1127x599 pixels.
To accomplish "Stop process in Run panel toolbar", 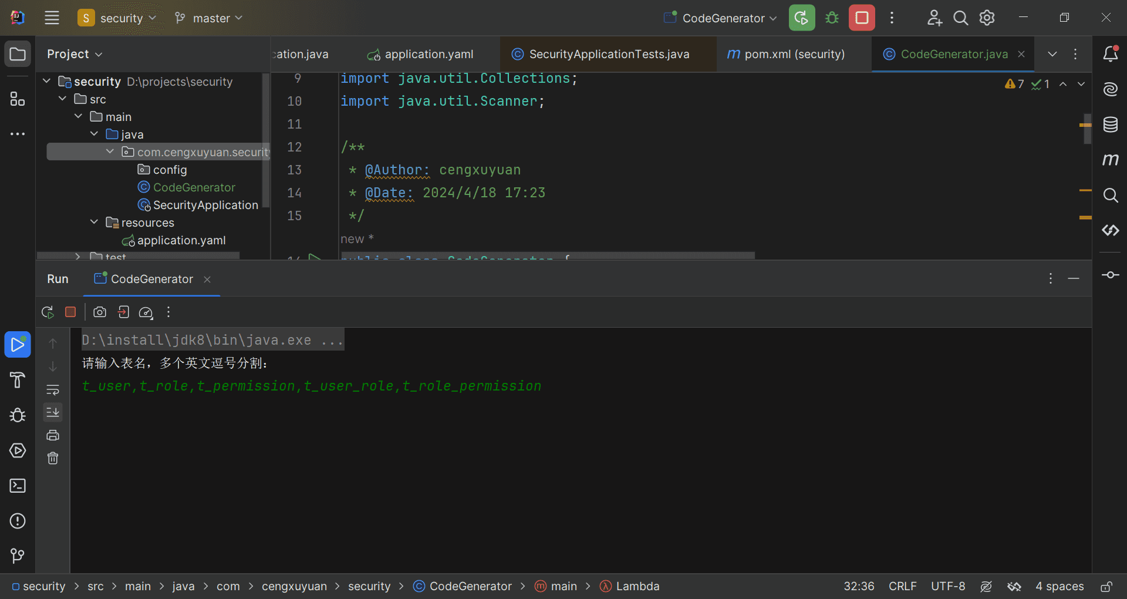I will [70, 312].
